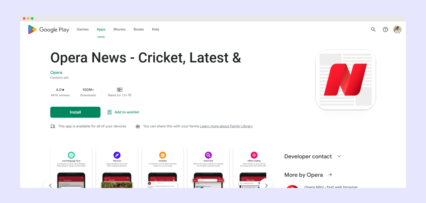This screenshot has height=203, width=426.
Task: Add the app to wishlist
Action: 123,112
